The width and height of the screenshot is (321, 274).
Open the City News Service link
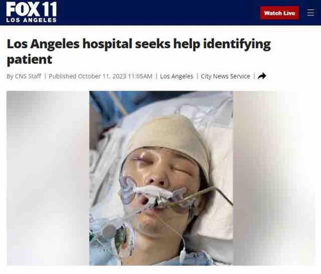coord(225,76)
